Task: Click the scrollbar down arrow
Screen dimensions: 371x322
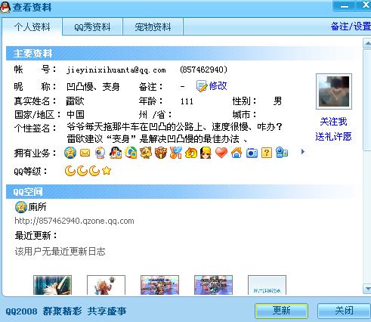Action: point(367,289)
